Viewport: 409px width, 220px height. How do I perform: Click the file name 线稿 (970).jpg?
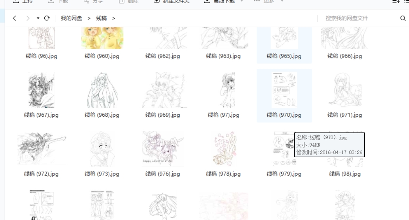coord(284,115)
